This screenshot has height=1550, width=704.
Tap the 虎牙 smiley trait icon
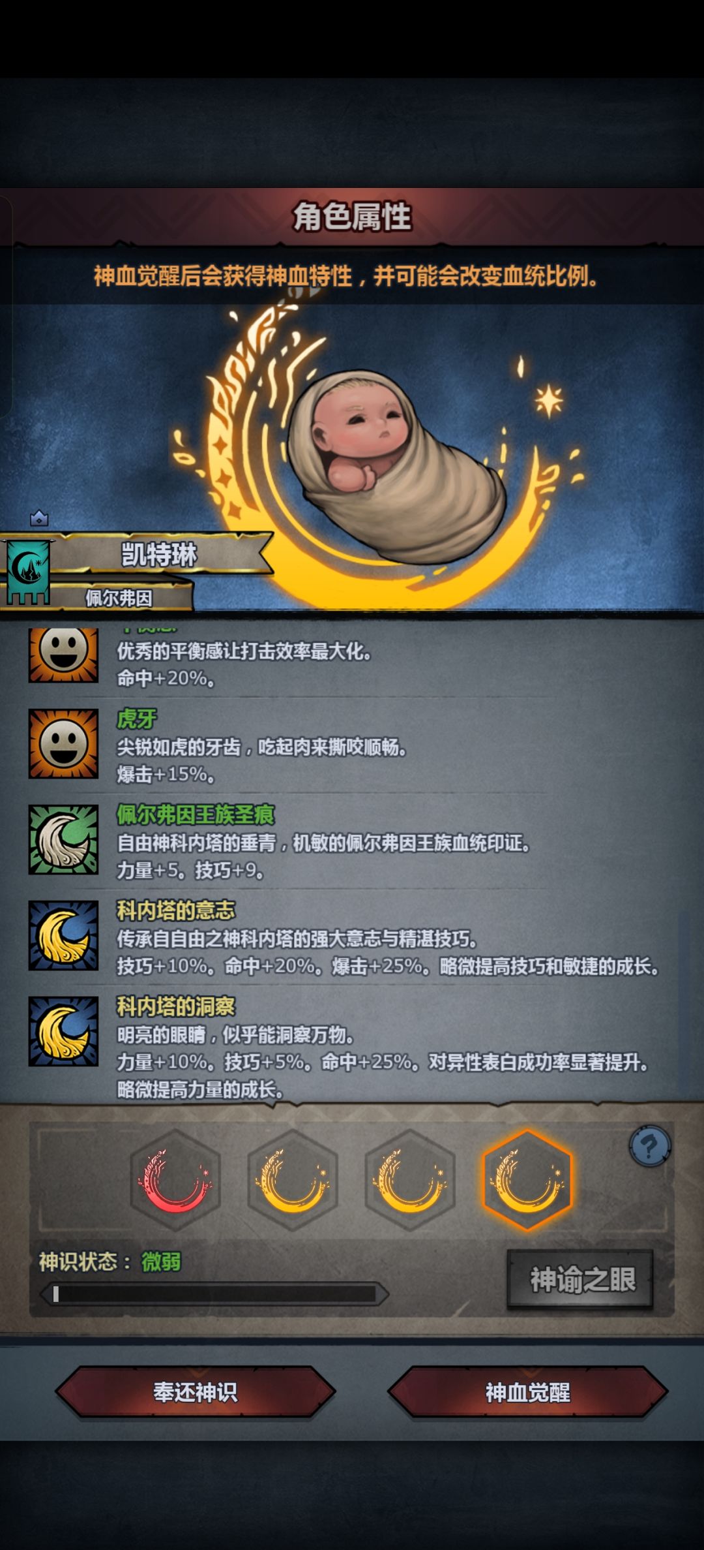pos(63,743)
